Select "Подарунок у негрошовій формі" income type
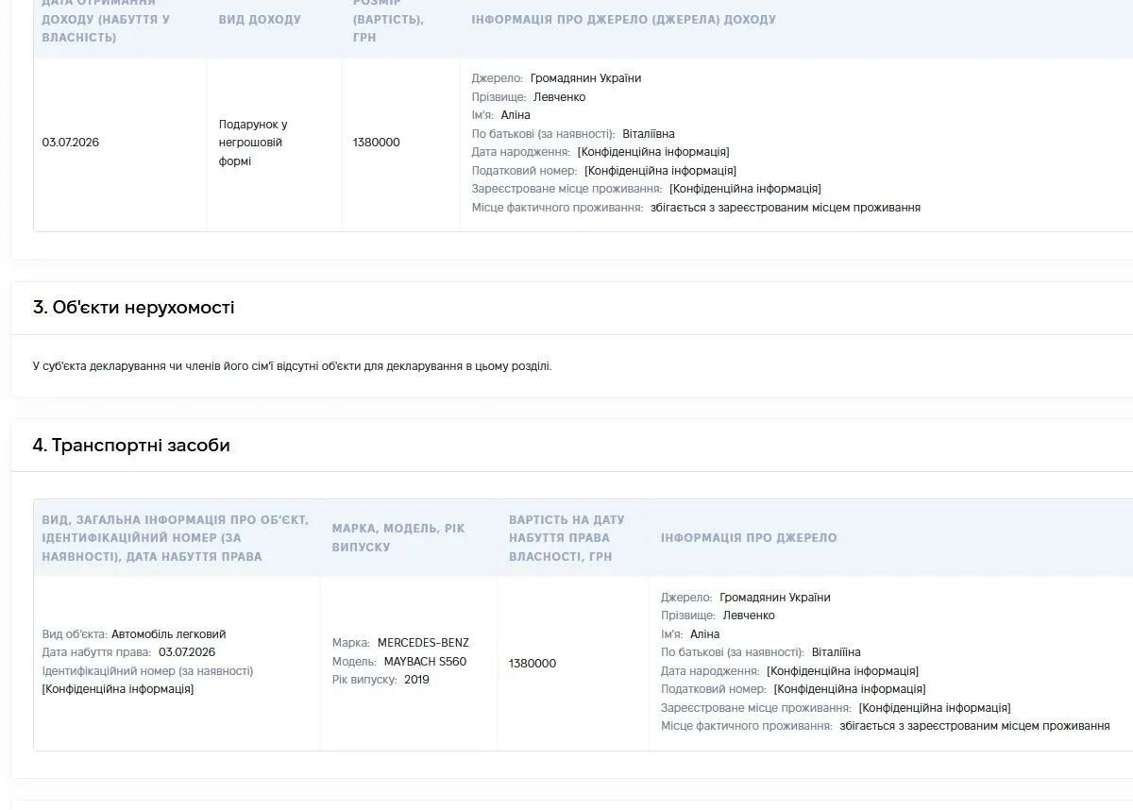 [253, 143]
